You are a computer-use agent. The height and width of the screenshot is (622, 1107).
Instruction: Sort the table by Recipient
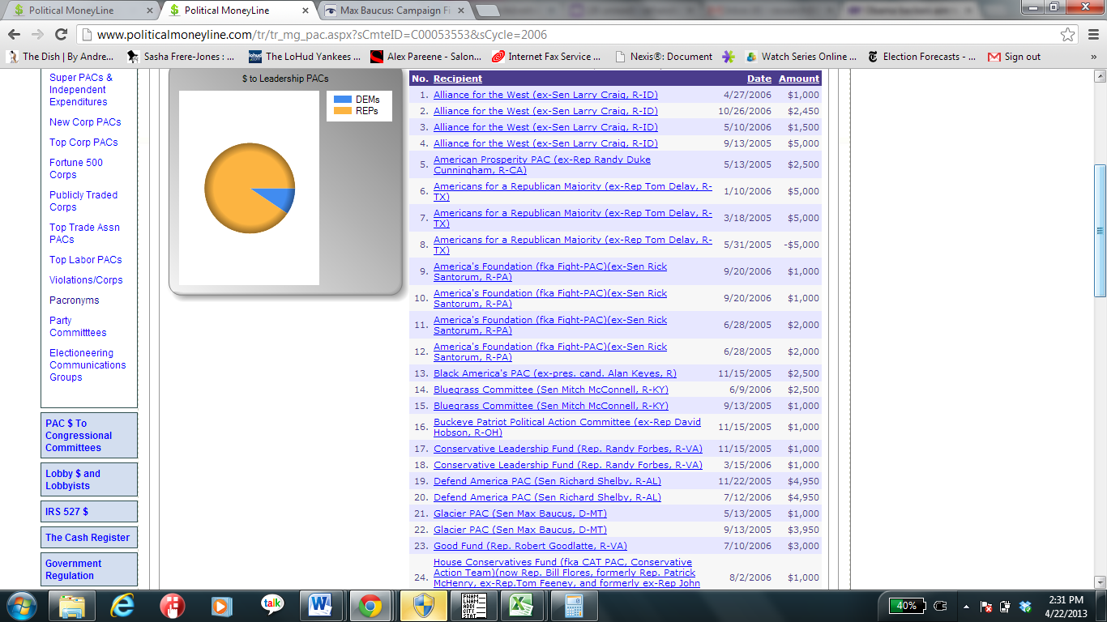[458, 79]
